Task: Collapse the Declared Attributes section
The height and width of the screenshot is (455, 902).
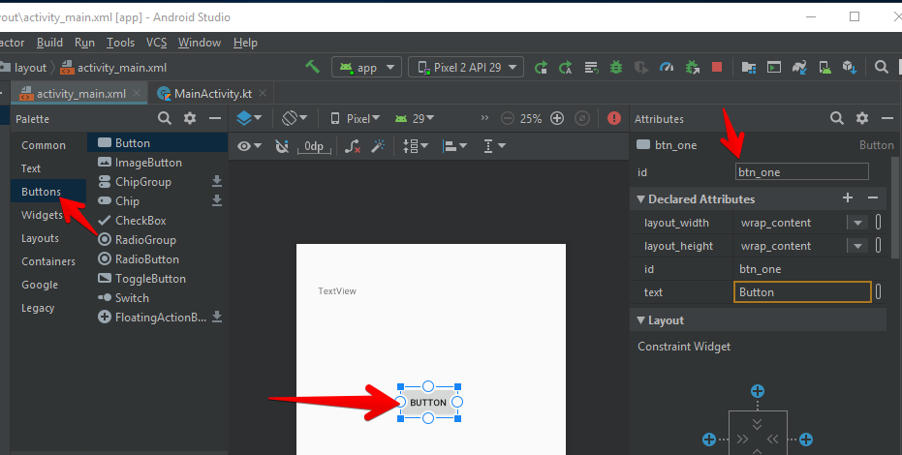Action: click(640, 199)
